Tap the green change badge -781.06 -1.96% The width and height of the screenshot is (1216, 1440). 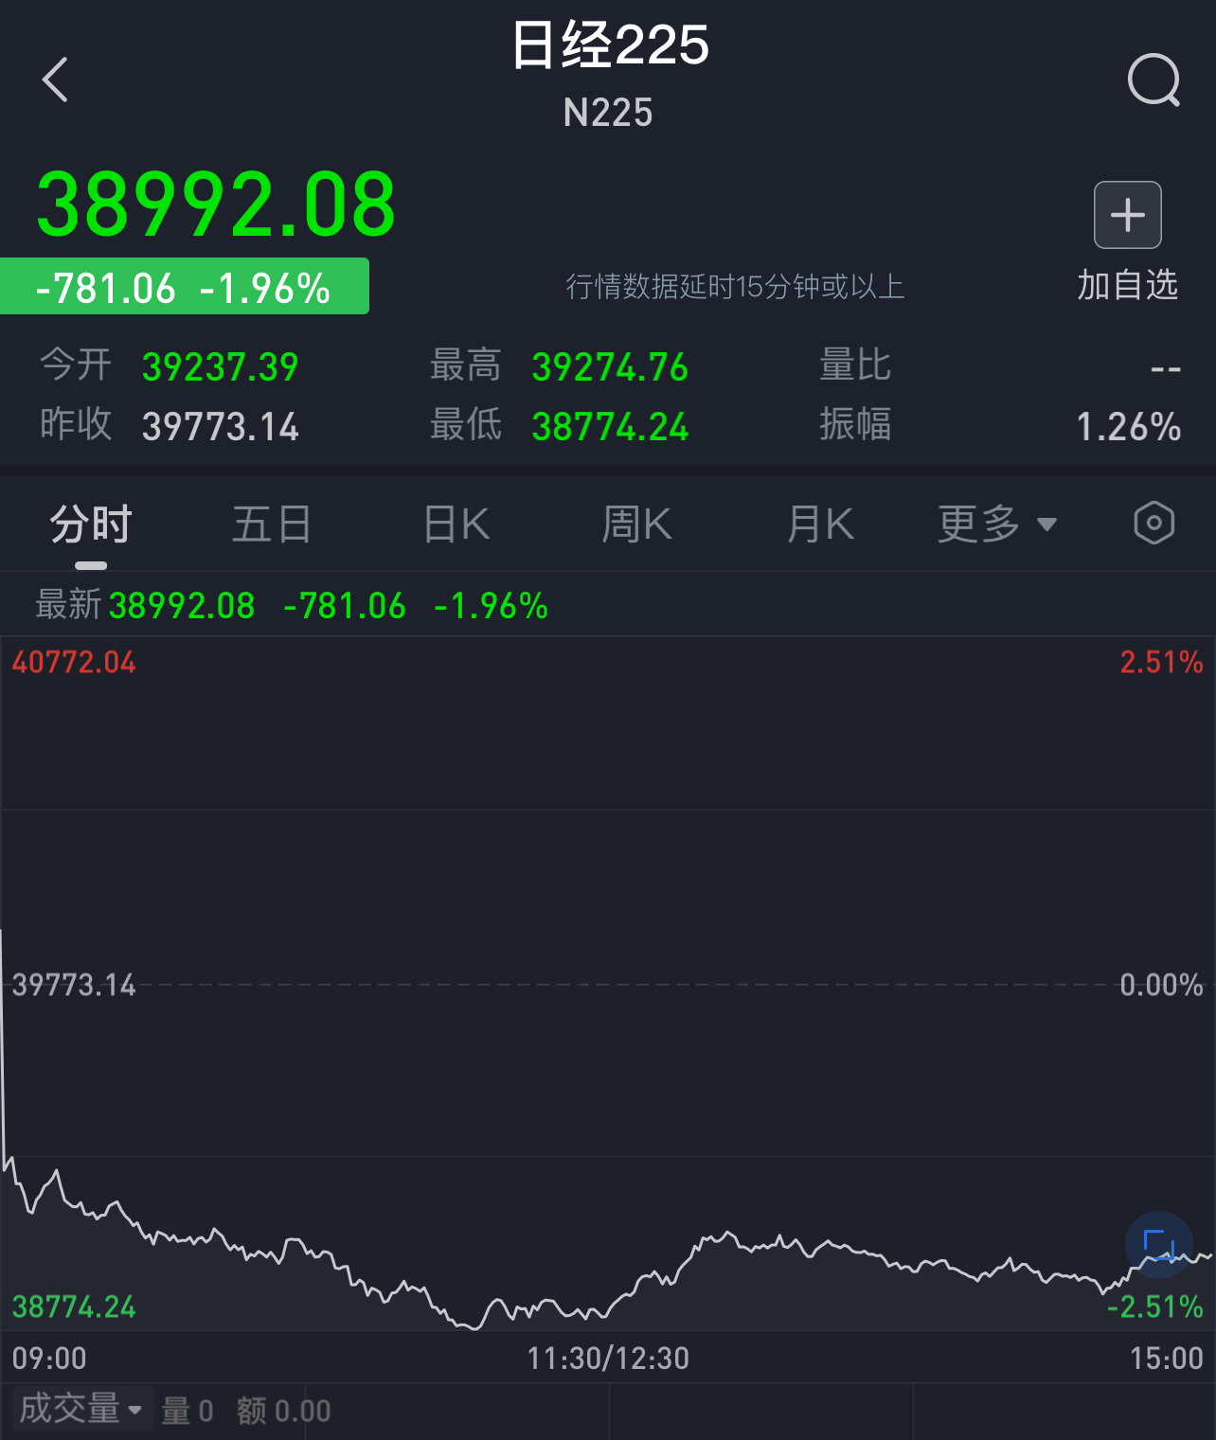pos(184,286)
